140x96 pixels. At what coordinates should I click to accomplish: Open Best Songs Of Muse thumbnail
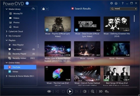117,73
